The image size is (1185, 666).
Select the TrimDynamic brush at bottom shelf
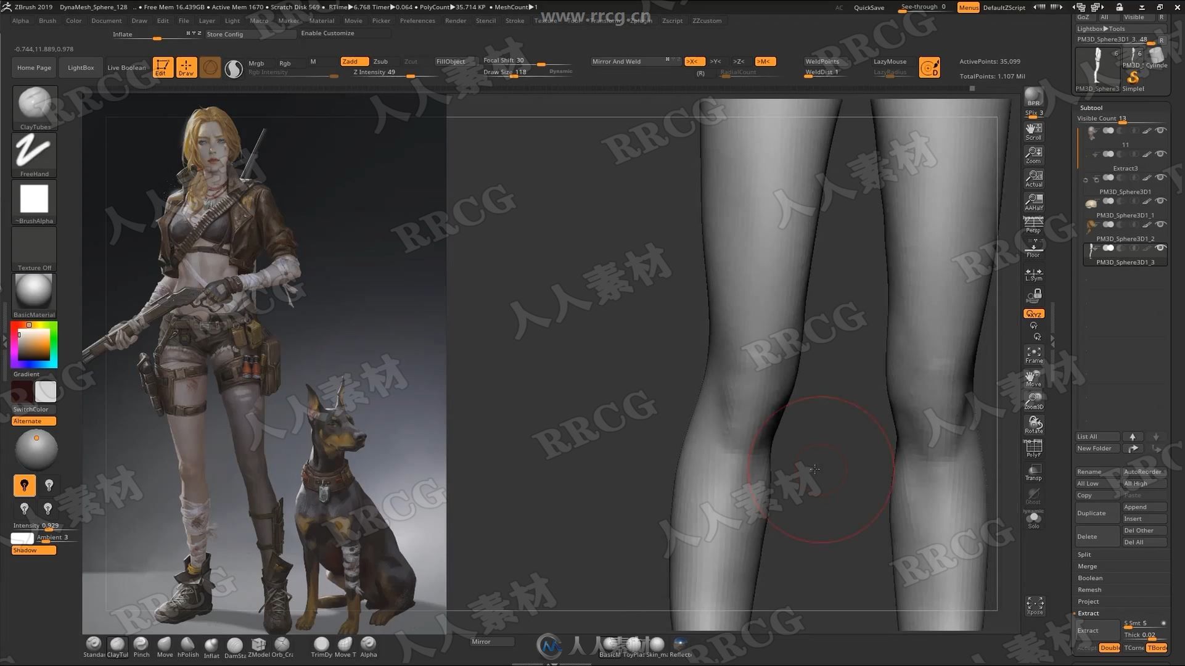321,647
